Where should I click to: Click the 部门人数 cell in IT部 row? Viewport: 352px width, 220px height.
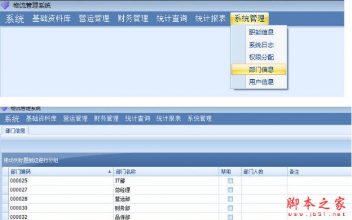tap(264, 181)
